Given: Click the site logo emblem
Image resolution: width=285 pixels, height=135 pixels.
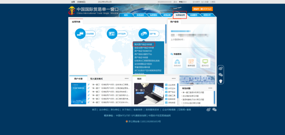Looking at the screenshot, I should point(72,11).
